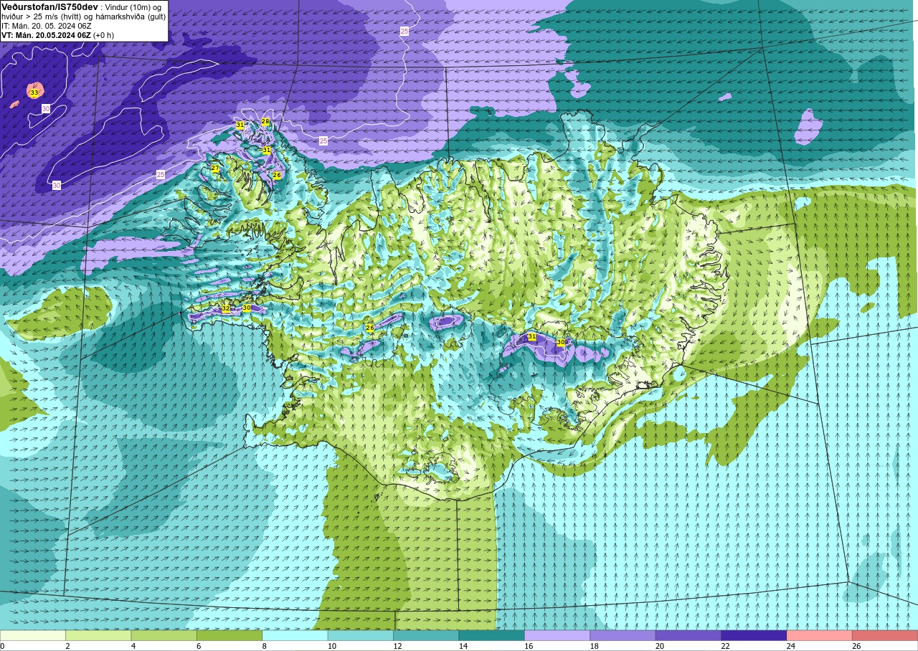This screenshot has width=918, height=651.
Task: Select the 18–20 m/s medium purple legend swatch
Action: tap(623, 636)
